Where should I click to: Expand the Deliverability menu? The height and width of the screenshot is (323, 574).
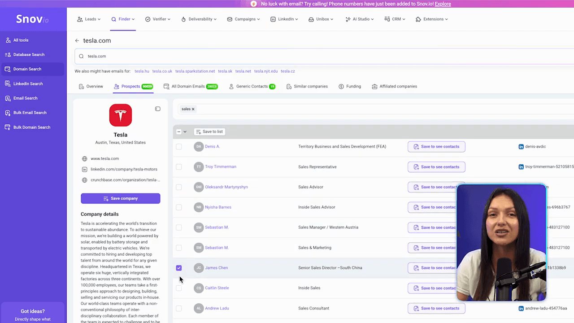199,19
